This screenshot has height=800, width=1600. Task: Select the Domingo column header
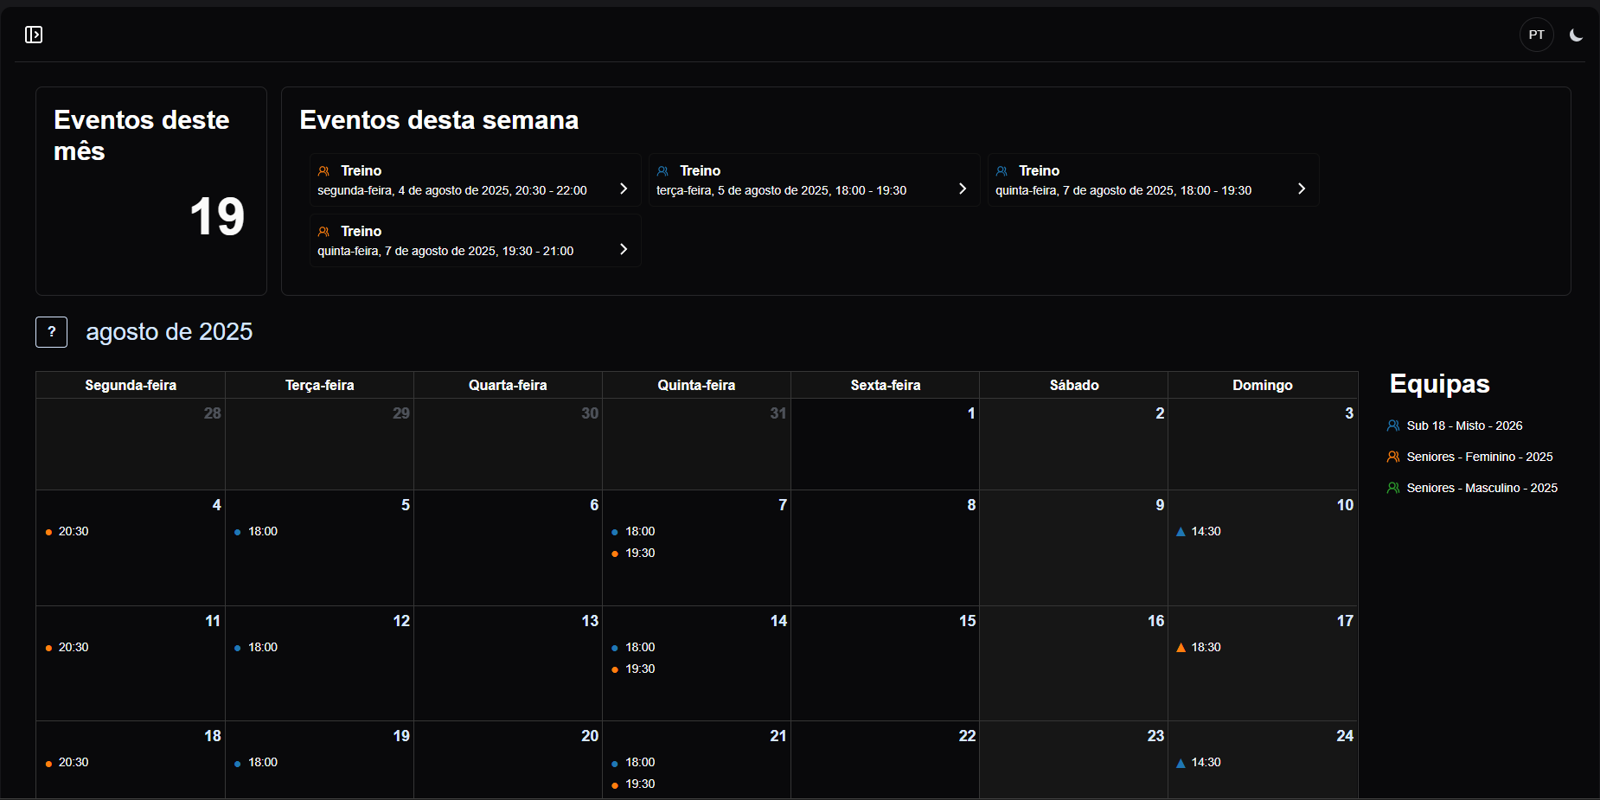(x=1262, y=385)
